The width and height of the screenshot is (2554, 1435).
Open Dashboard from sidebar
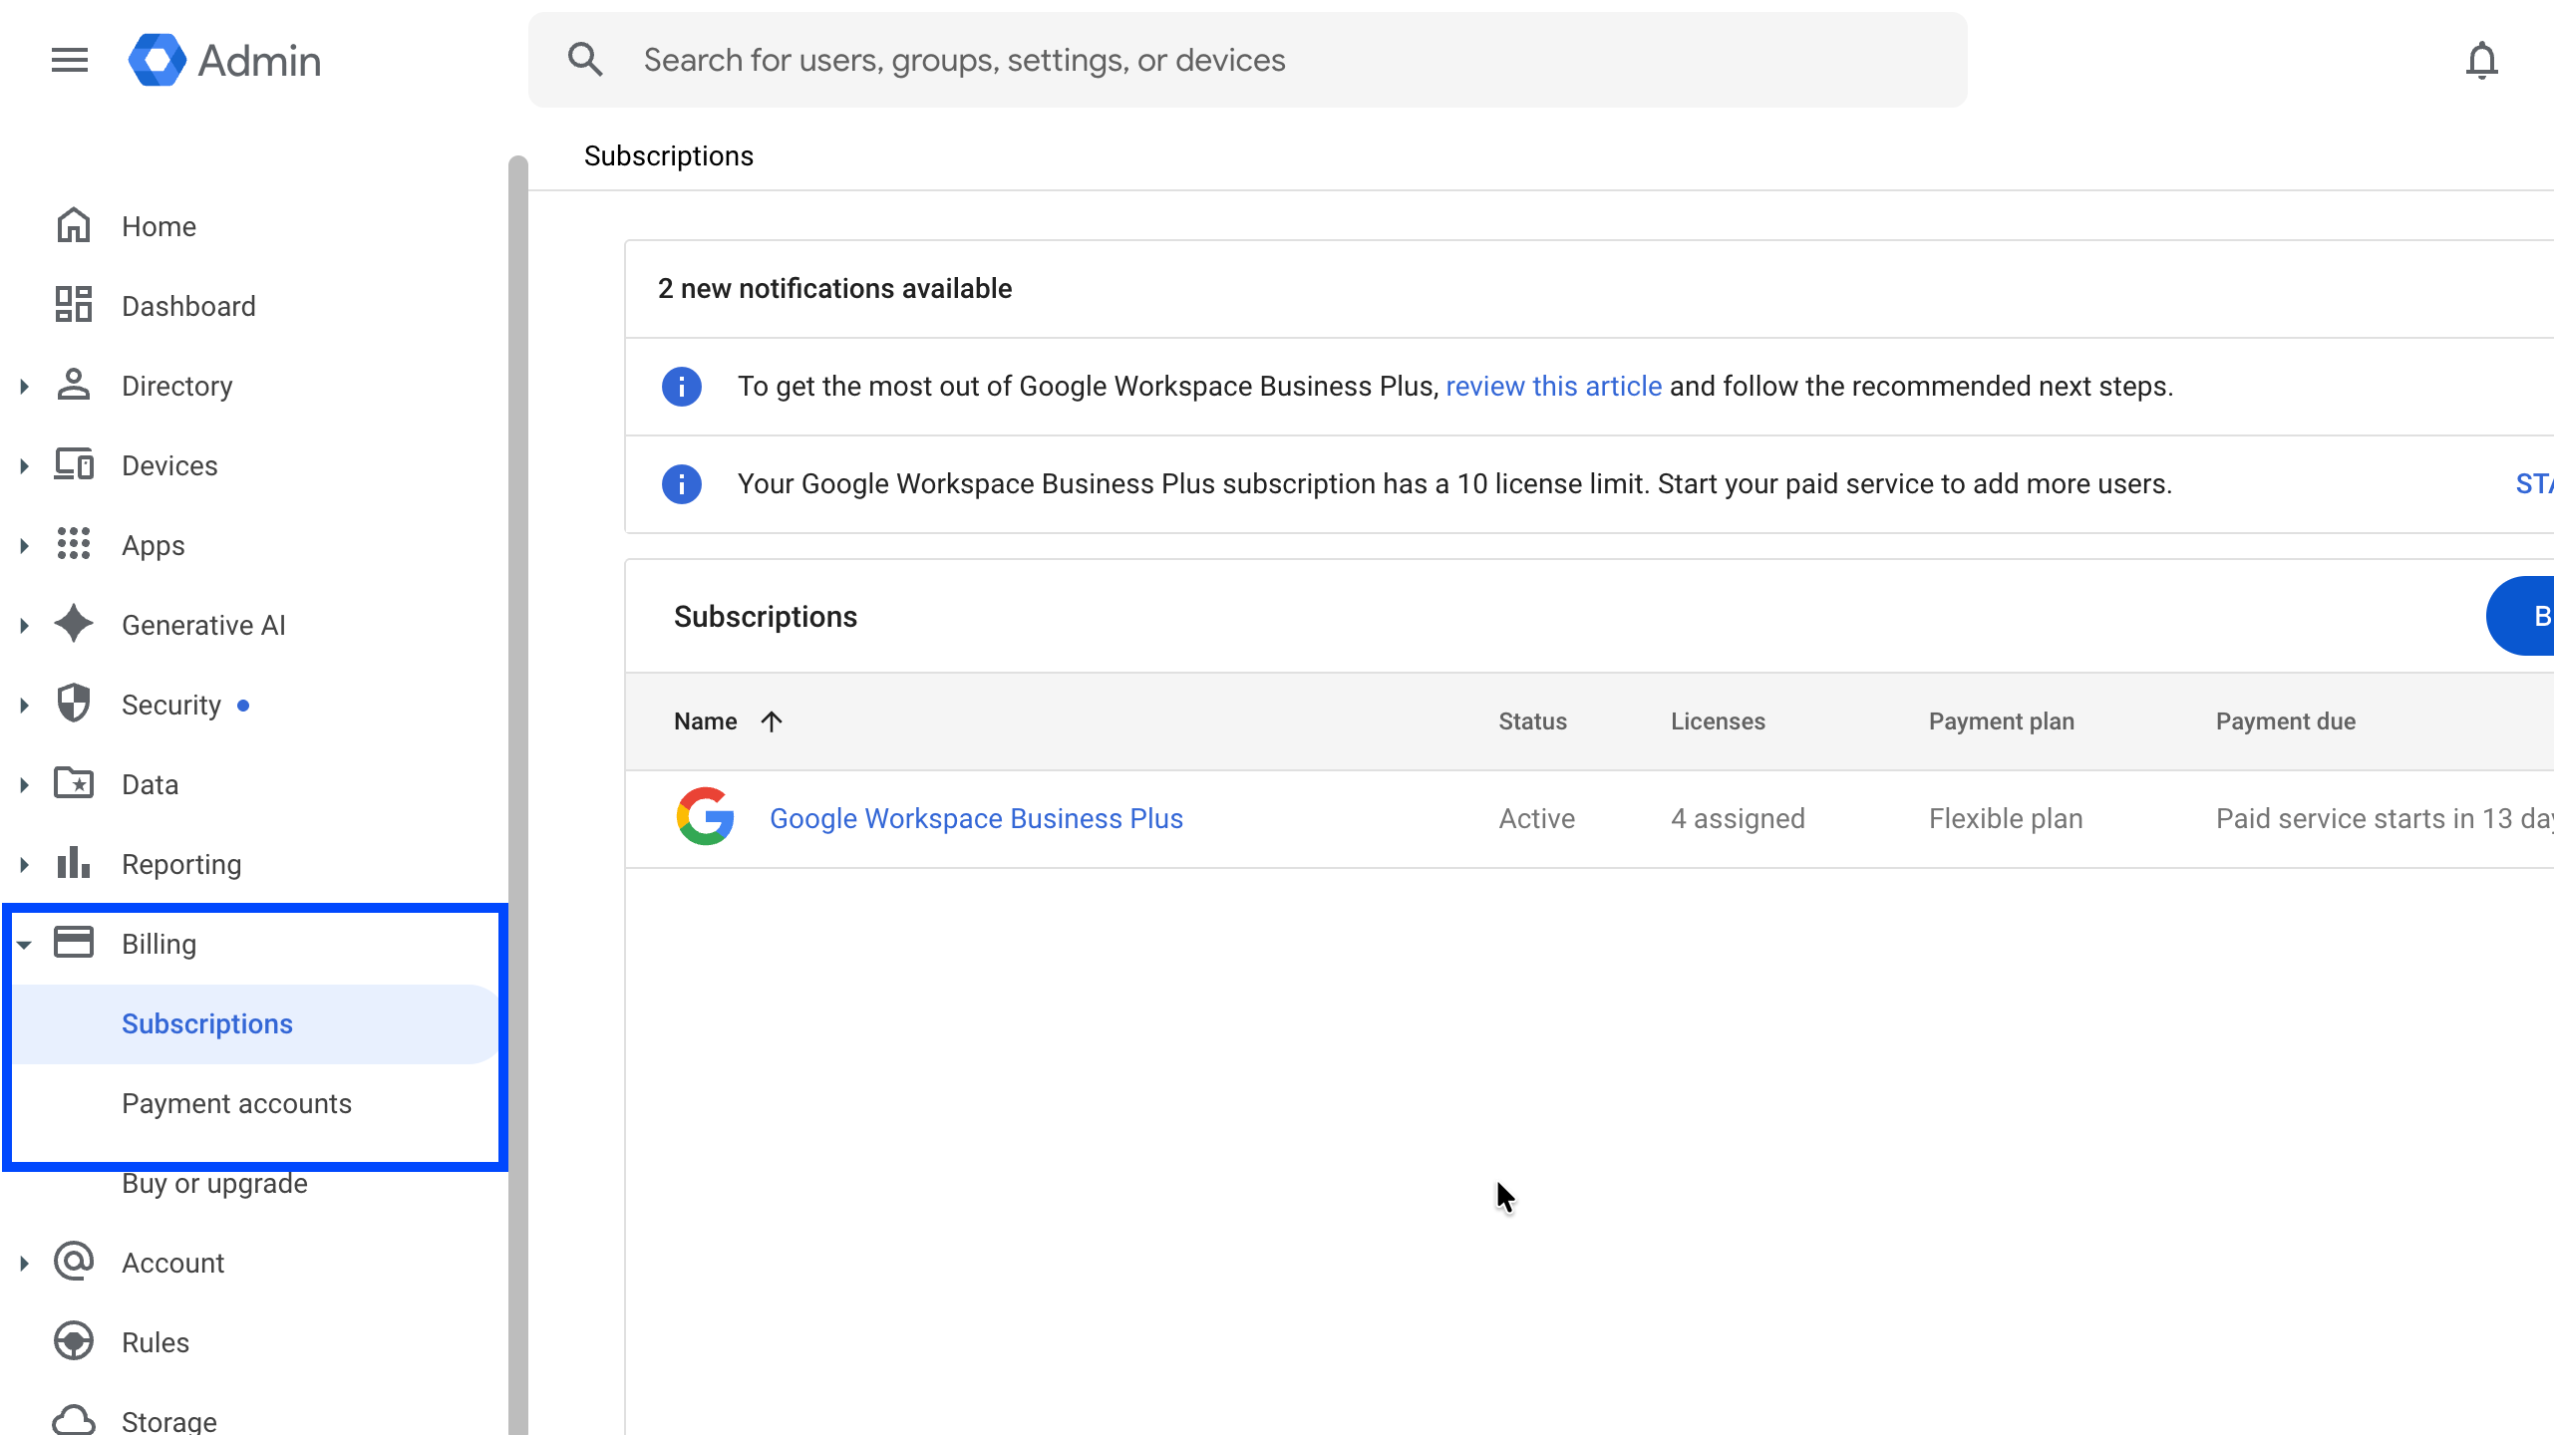pos(188,306)
